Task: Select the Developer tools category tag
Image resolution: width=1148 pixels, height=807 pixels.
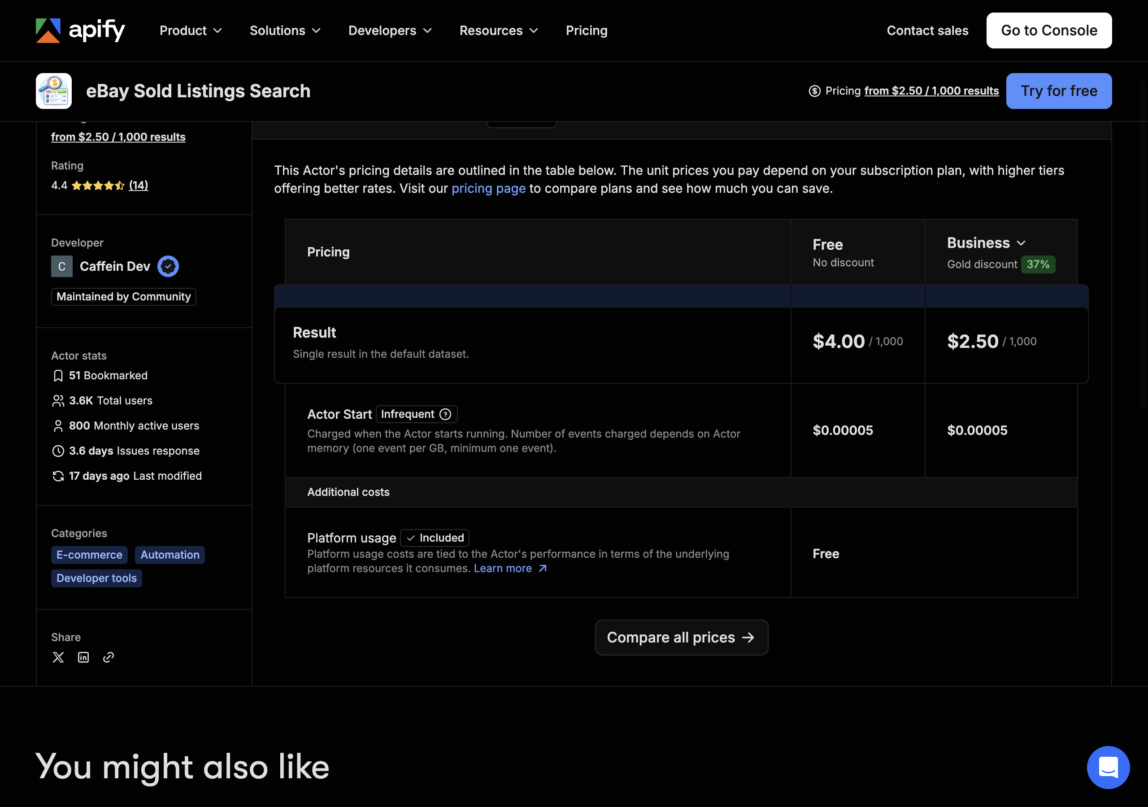Action: 96,578
